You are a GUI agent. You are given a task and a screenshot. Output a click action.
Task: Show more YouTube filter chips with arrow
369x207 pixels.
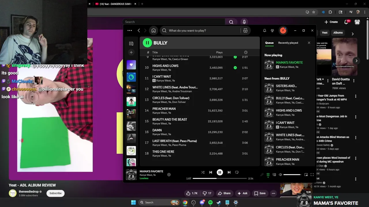pyautogui.click(x=353, y=34)
